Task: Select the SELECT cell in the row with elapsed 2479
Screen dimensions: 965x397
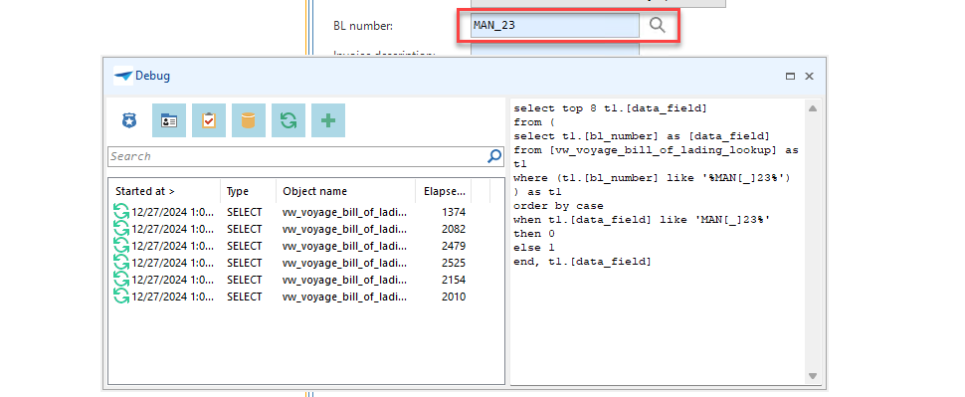Action: click(245, 246)
